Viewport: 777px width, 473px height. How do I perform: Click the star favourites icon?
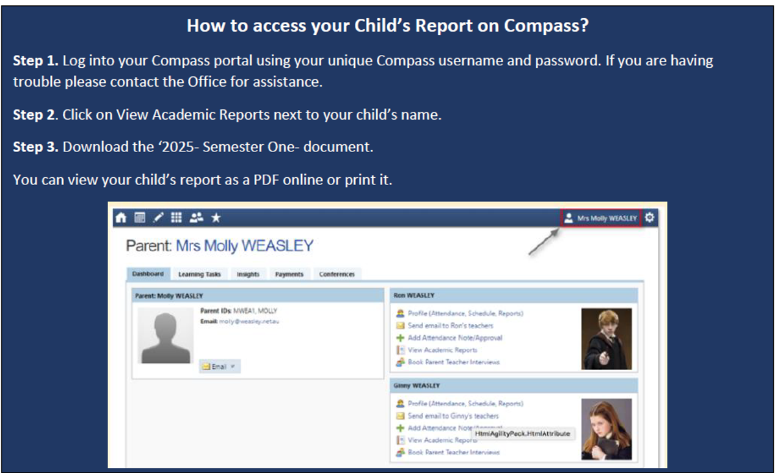[216, 218]
